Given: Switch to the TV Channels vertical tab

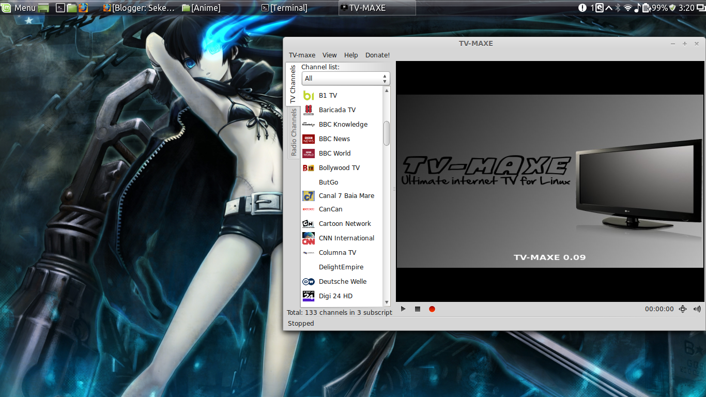Looking at the screenshot, I should 293,84.
